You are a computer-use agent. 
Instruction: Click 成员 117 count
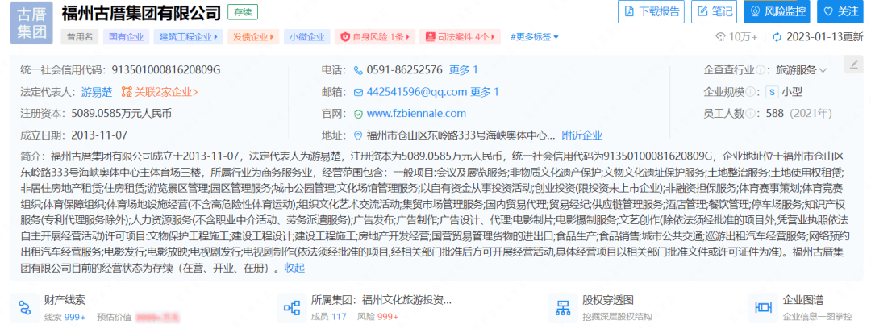(329, 318)
